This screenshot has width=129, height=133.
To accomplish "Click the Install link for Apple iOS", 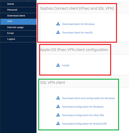I will (66, 65).
